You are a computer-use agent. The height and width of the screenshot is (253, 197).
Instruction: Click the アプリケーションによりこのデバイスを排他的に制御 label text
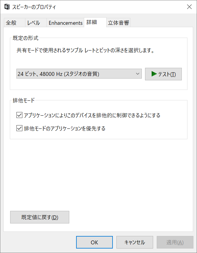coord(92,115)
